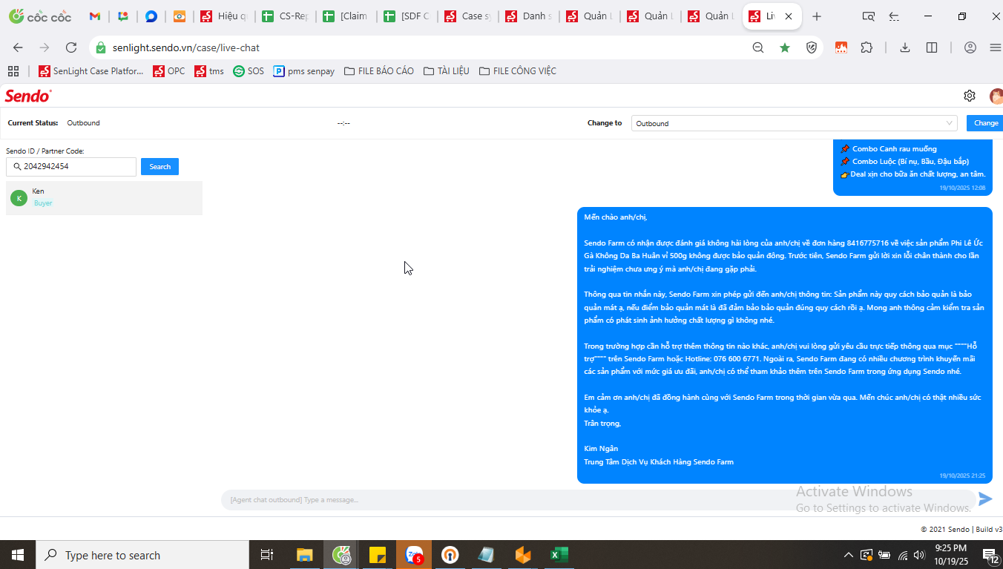Toggle the browser side panel icon
Screen dimensions: 1003x569
932,47
